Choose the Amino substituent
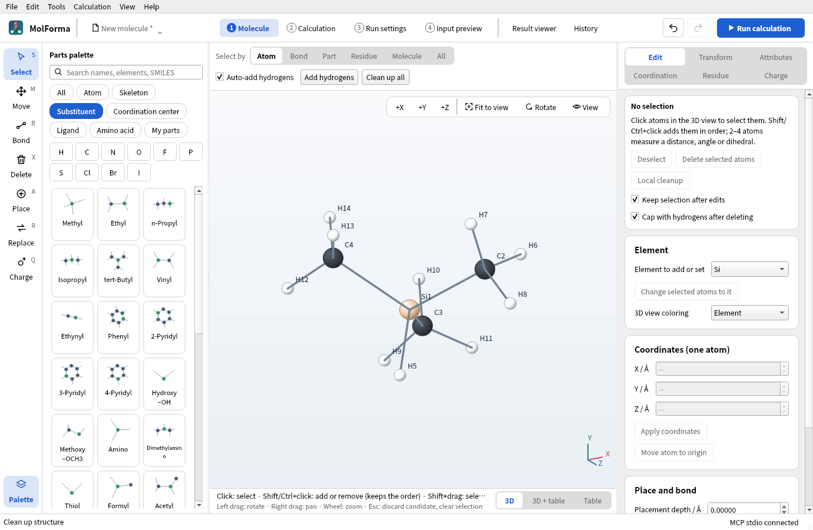 point(118,440)
